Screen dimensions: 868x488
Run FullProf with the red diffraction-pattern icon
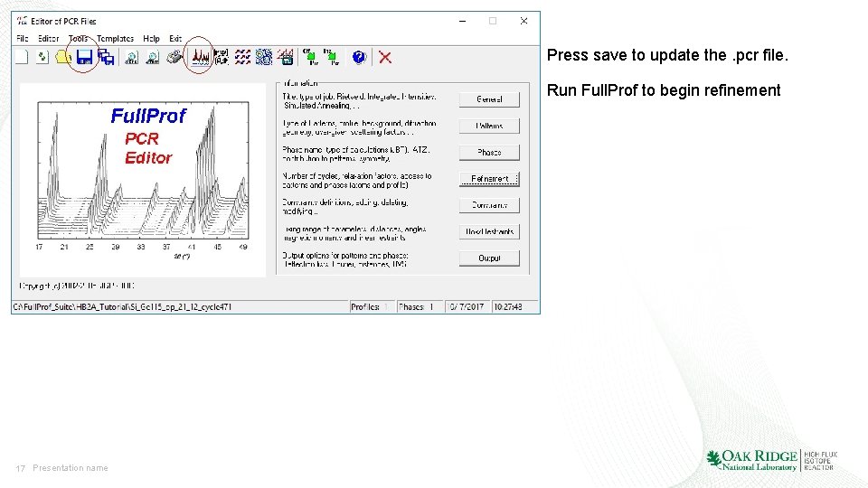[x=201, y=57]
